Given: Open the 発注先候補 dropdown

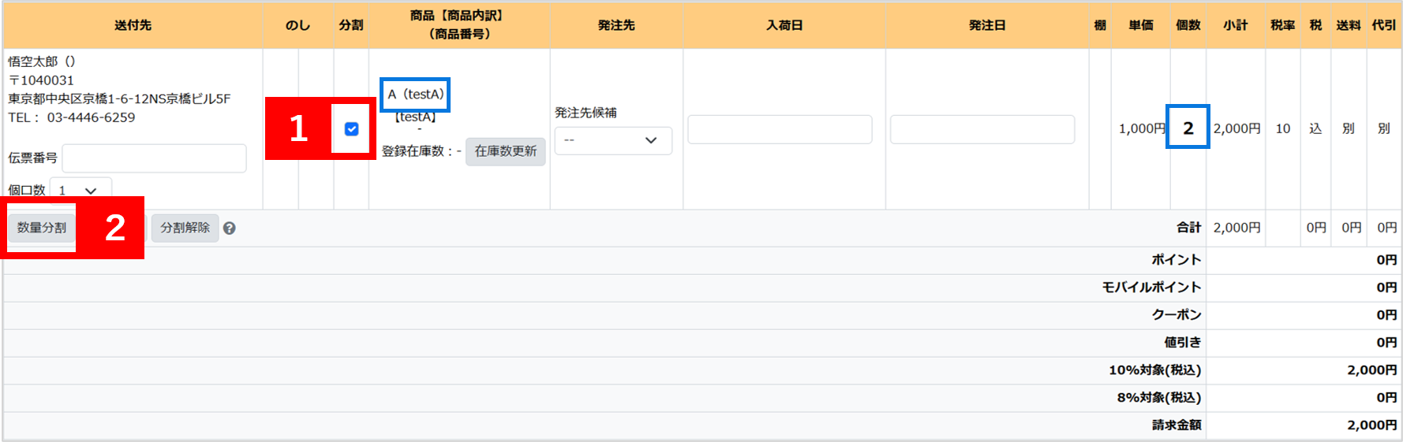Looking at the screenshot, I should click(612, 140).
